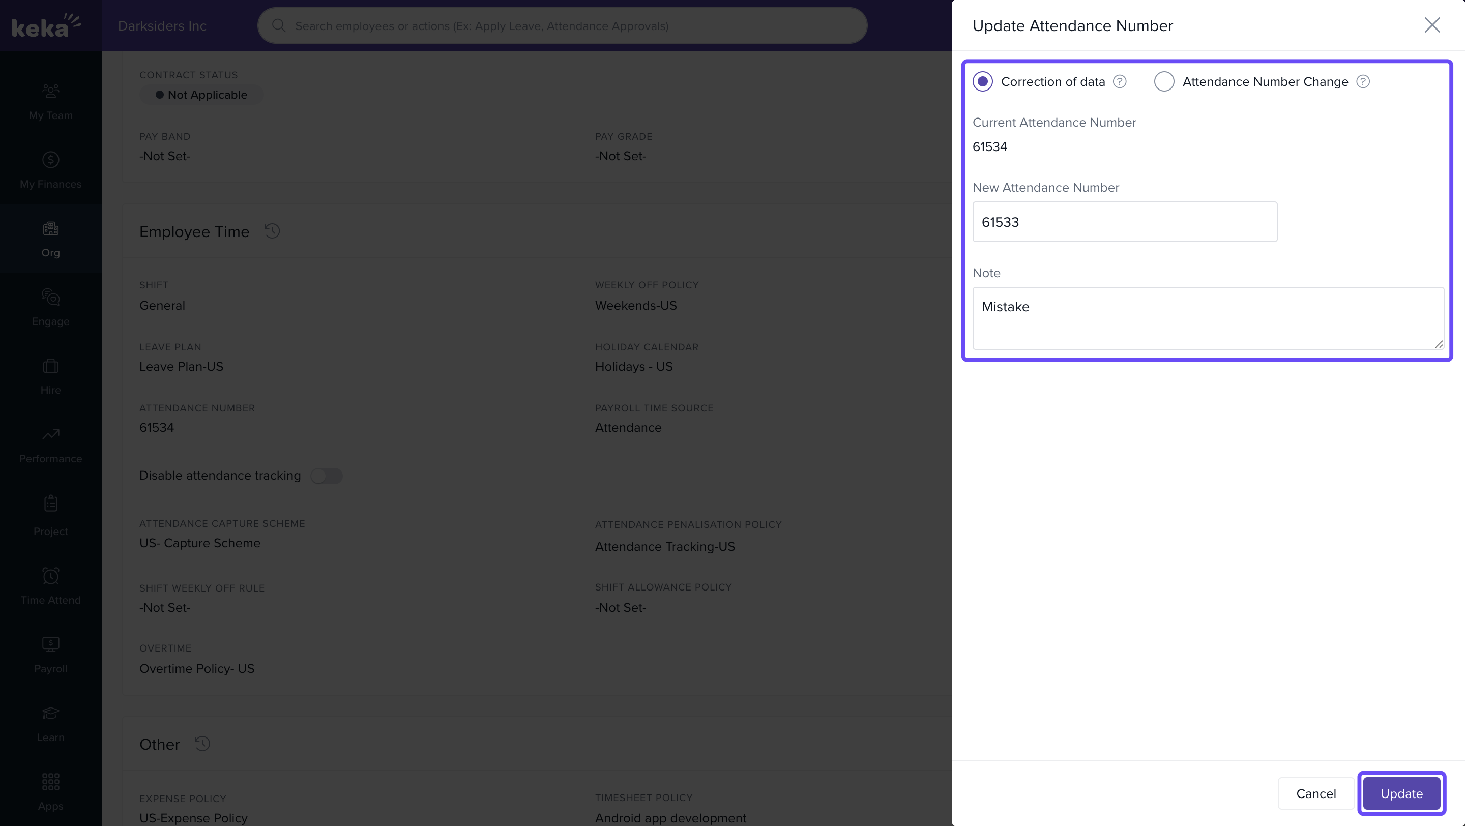Click inside the Note text area
1465x826 pixels.
tap(1208, 318)
